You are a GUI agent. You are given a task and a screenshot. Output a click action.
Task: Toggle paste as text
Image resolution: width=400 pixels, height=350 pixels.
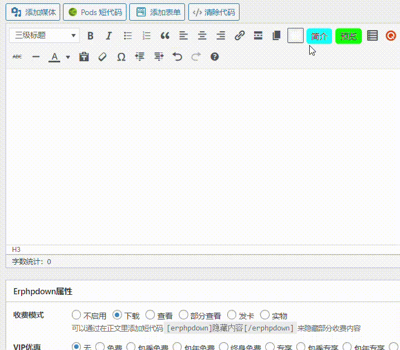click(84, 57)
